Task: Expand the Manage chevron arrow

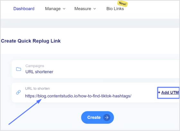Action: click(64, 9)
